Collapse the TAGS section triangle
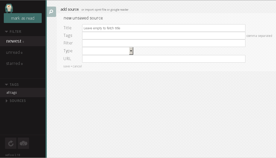The image size is (276, 158). click(x=7, y=85)
